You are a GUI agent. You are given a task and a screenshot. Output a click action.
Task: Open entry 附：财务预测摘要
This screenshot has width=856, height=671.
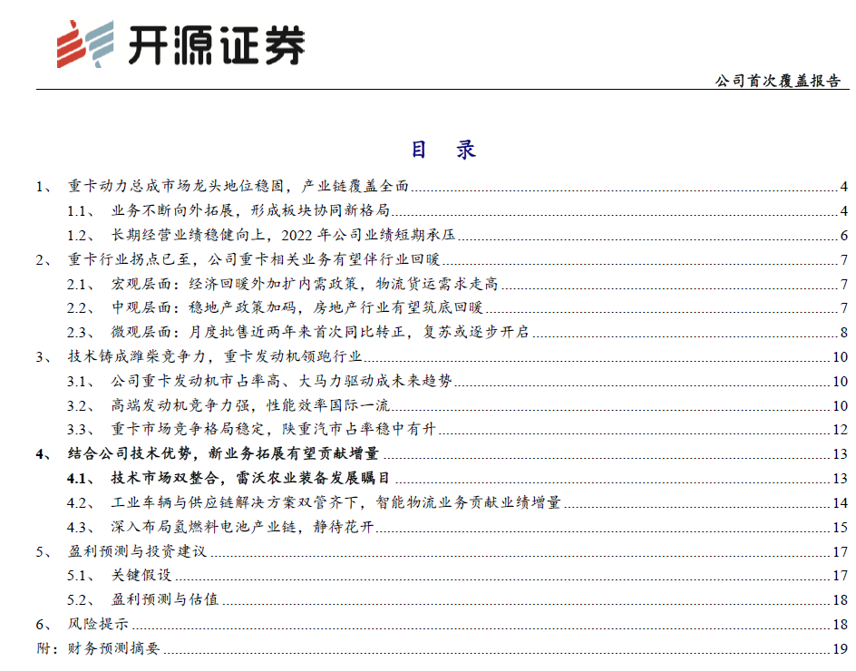[442, 648]
